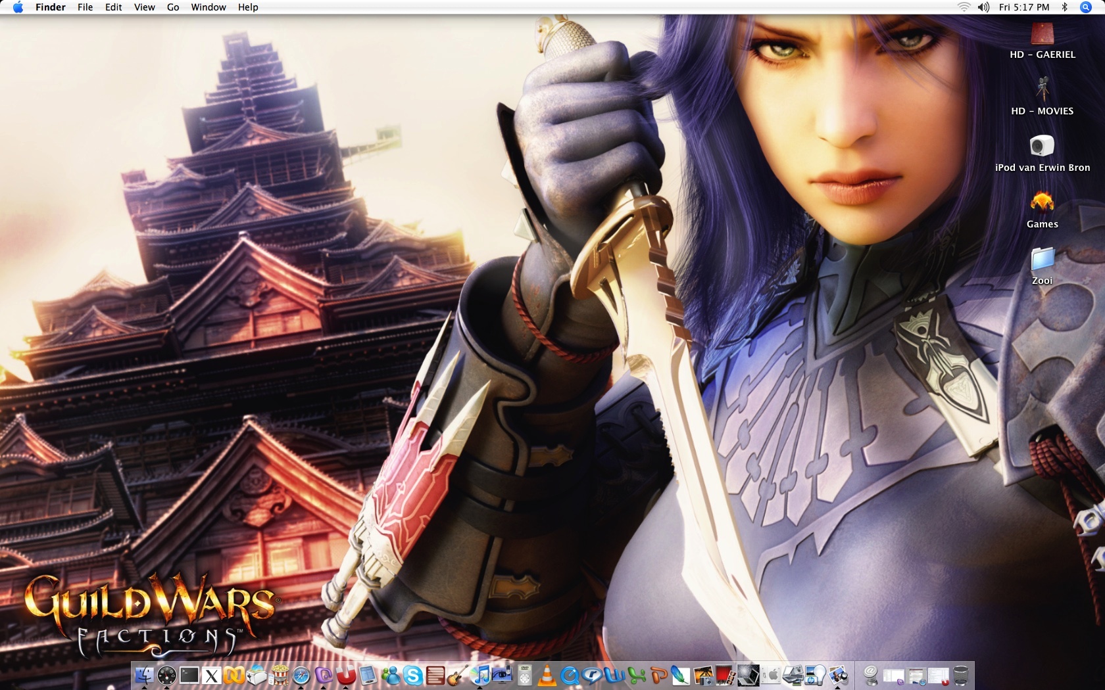Screen dimensions: 1105x690
Task: Click the AirPort Wi-Fi status icon
Action: tap(964, 7)
